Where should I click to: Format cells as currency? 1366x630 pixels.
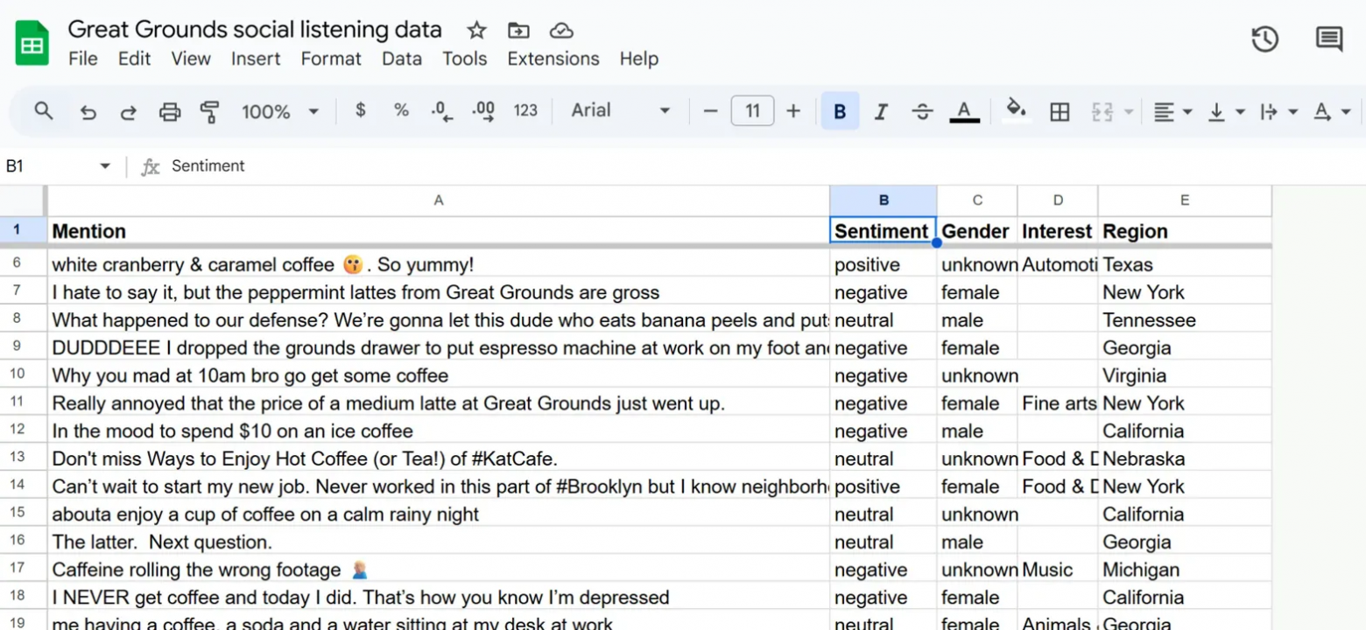pyautogui.click(x=360, y=110)
